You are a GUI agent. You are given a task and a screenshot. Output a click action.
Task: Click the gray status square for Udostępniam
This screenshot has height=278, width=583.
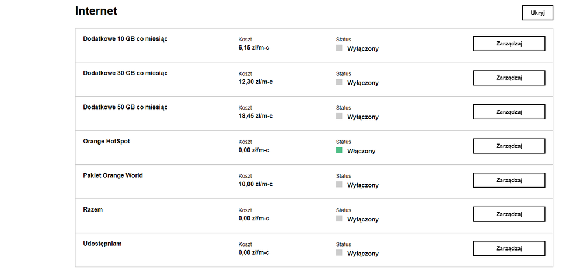click(339, 253)
